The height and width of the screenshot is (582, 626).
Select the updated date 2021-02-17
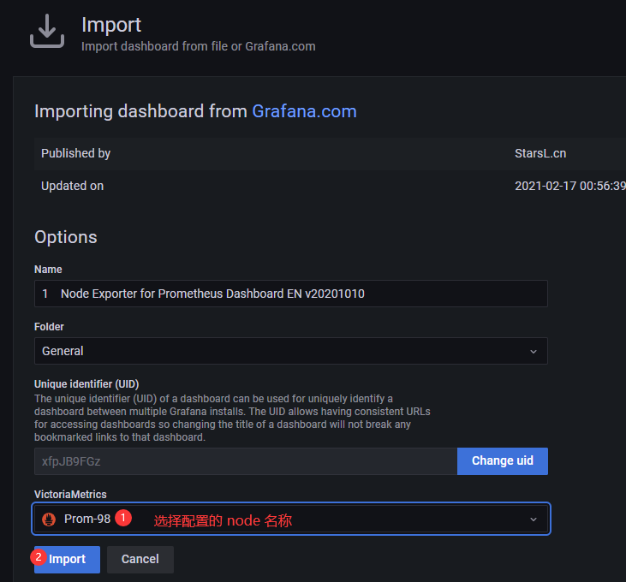click(546, 186)
